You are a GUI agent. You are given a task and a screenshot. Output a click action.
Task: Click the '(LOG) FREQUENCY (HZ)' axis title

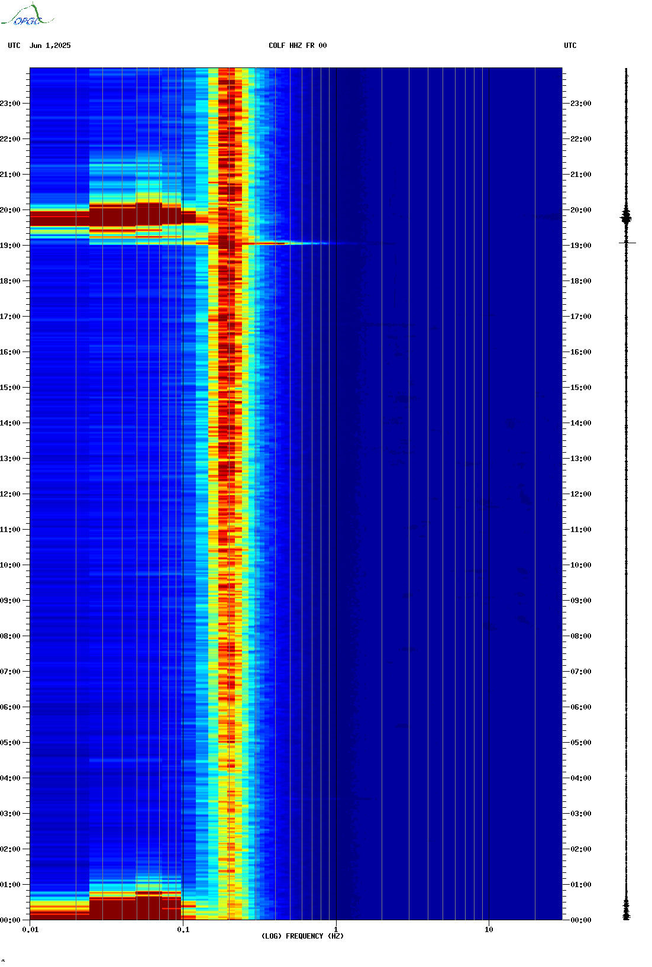(x=302, y=936)
